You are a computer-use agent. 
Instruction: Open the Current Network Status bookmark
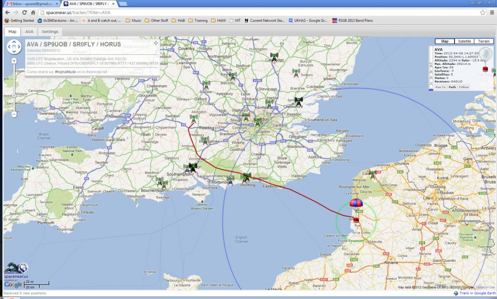[x=265, y=20]
